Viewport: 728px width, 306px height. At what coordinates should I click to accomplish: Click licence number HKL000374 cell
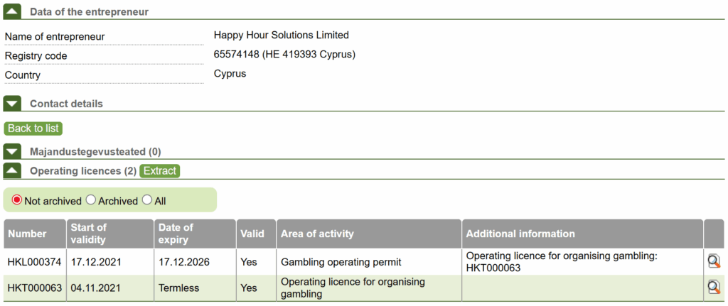tap(34, 262)
